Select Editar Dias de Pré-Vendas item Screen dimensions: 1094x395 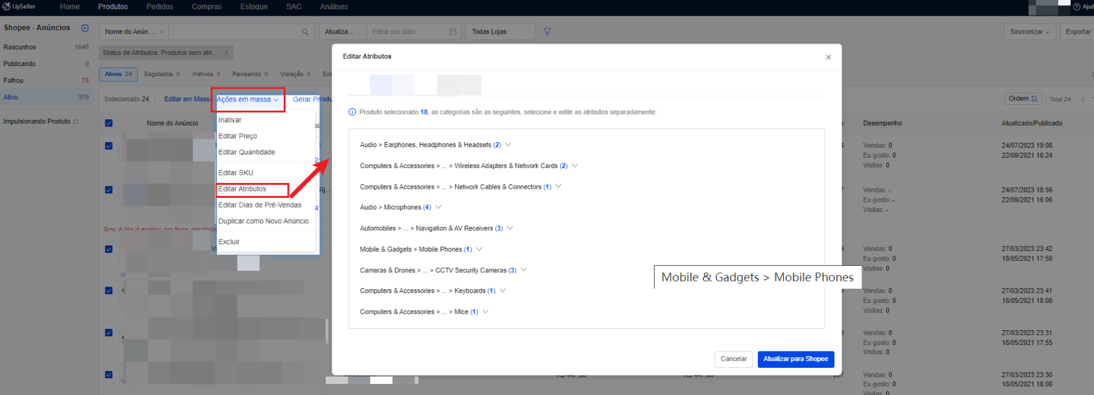pyautogui.click(x=260, y=205)
